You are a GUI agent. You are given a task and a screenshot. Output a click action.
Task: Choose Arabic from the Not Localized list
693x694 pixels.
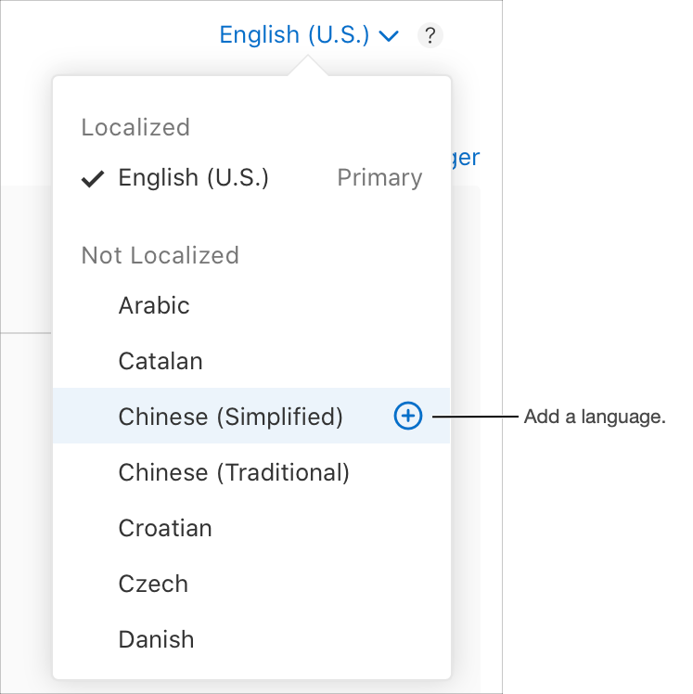154,305
